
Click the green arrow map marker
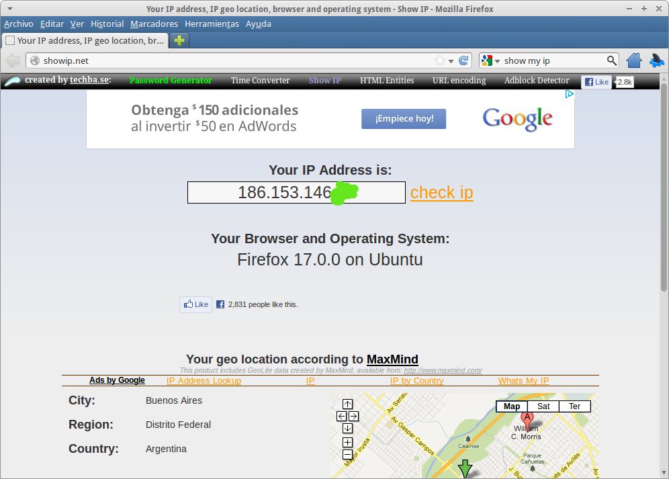click(465, 469)
